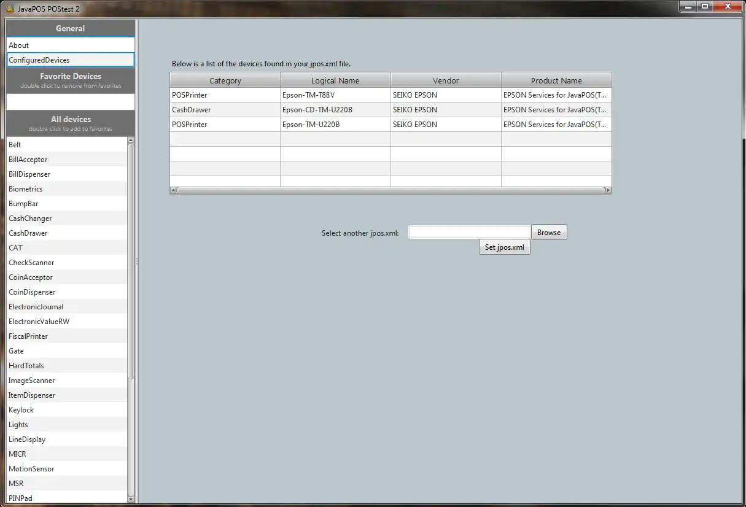Focus the jpos.xml path input field
The width and height of the screenshot is (746, 507).
click(470, 232)
